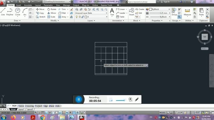214x120 pixels.
Task: Open the Insert ribbon tab
Action: 19,5
